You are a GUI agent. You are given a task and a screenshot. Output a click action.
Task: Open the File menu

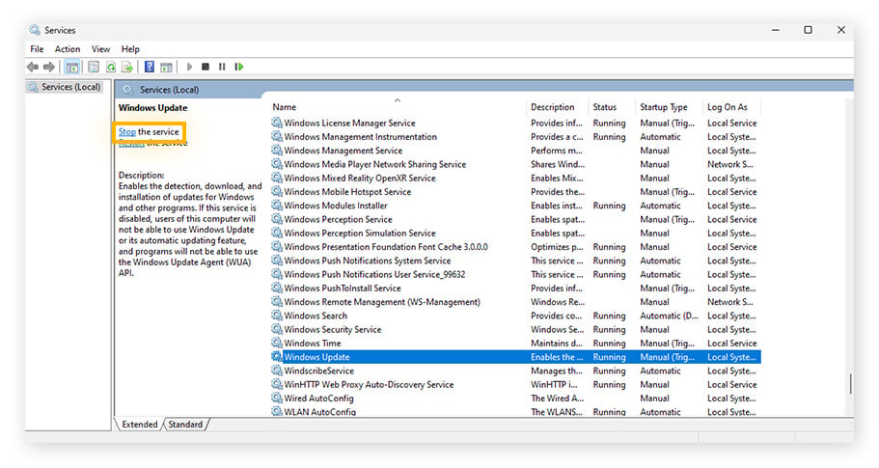[x=37, y=49]
